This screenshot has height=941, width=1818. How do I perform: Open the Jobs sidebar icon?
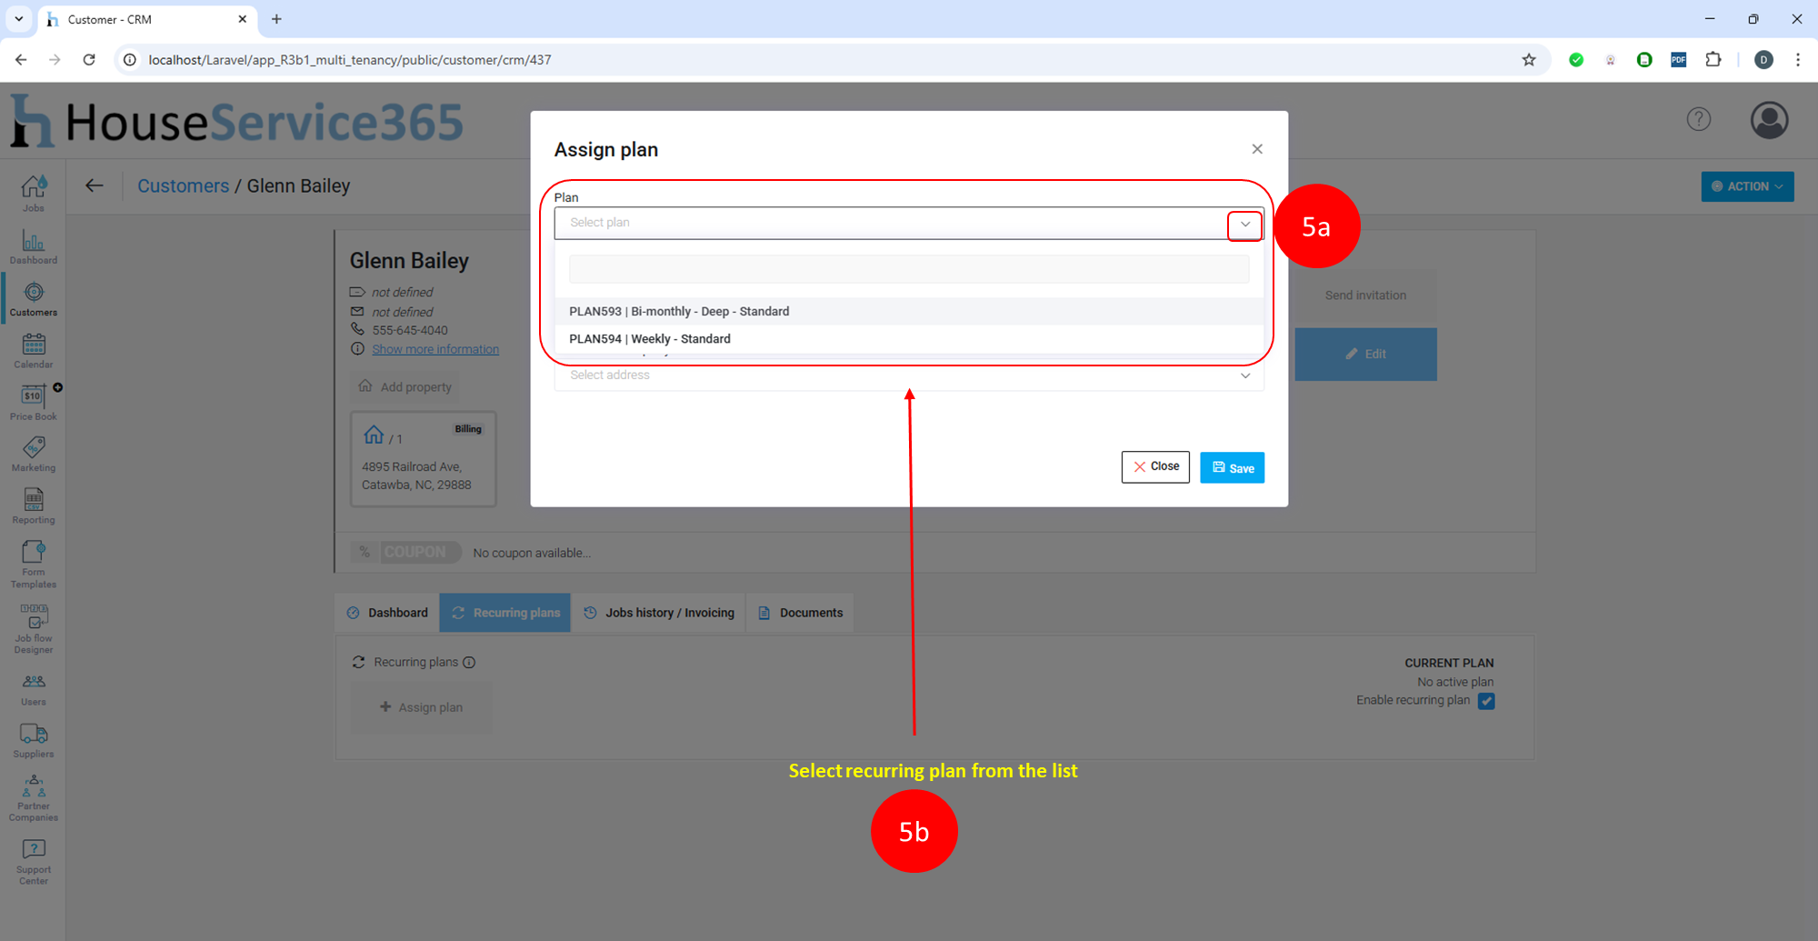click(x=34, y=193)
